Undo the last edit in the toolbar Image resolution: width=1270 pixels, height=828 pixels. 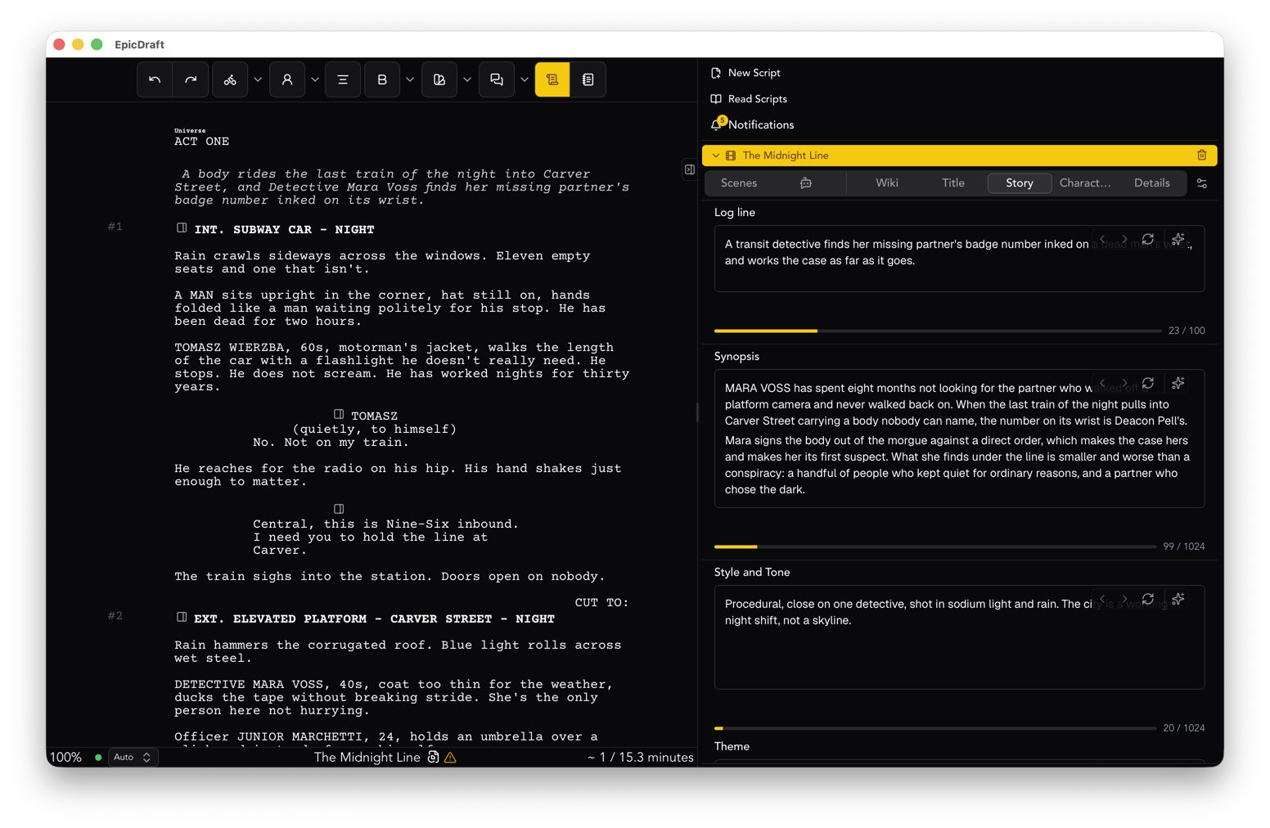(155, 80)
